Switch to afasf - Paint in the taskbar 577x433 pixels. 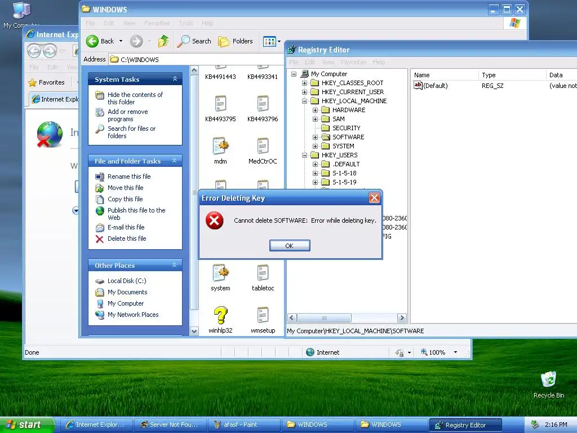click(243, 425)
